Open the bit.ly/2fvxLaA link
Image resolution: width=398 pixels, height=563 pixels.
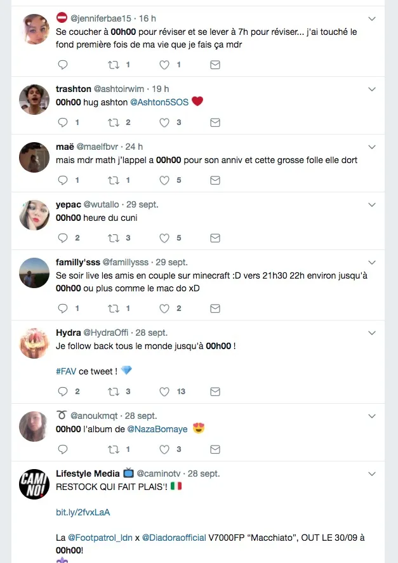point(78,512)
